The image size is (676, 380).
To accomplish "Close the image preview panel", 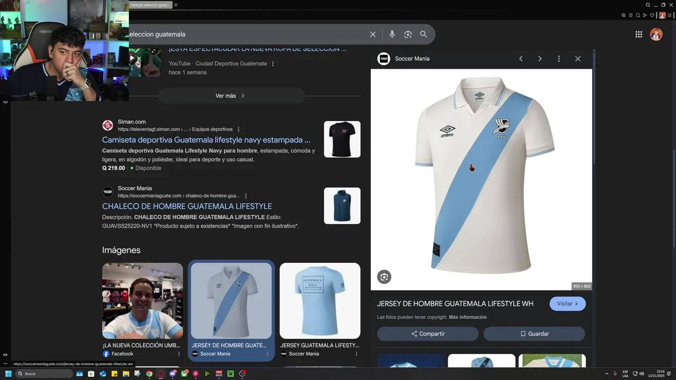I will coord(578,59).
